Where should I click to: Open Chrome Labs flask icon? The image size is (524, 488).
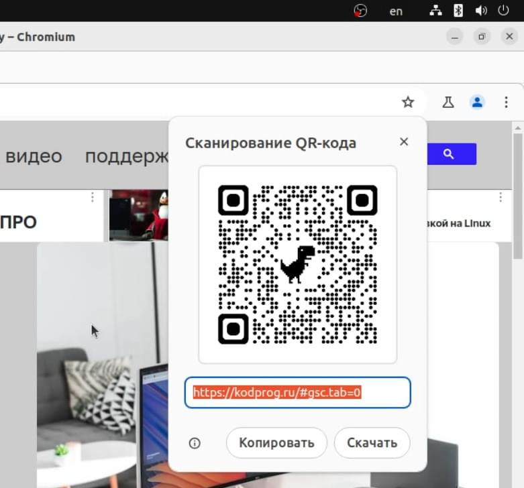[x=448, y=102]
